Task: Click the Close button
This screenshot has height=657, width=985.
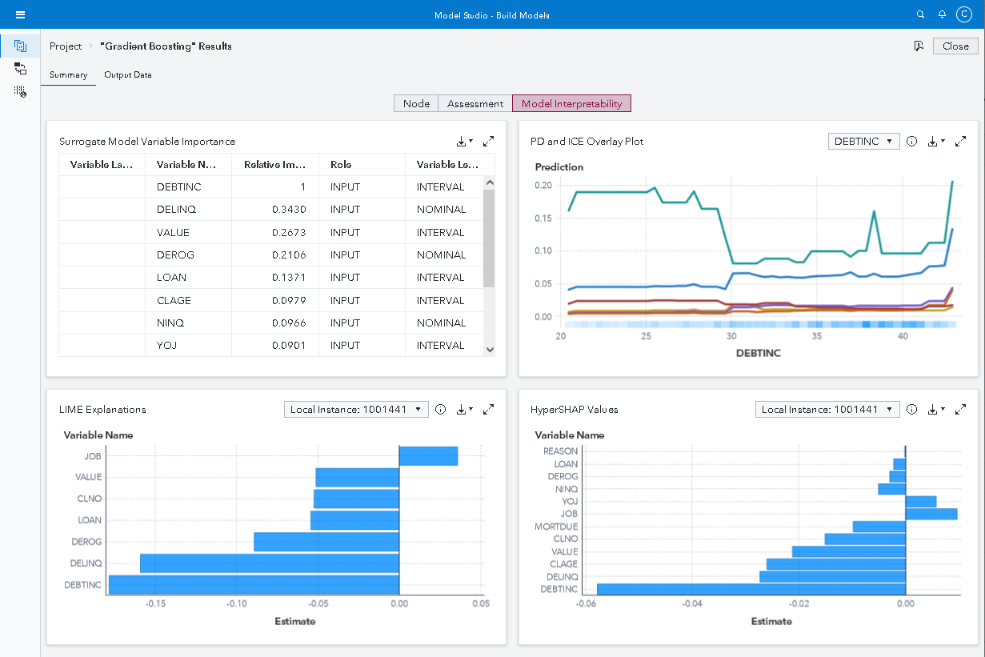Action: tap(955, 46)
